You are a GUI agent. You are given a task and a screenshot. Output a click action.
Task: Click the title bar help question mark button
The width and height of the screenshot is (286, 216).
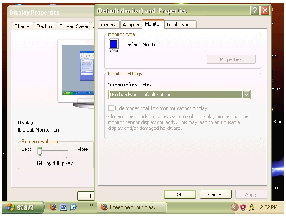coord(255,11)
